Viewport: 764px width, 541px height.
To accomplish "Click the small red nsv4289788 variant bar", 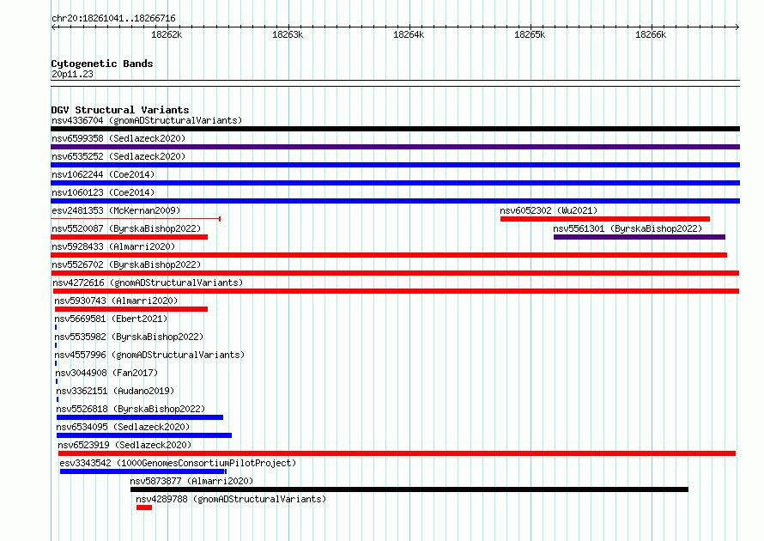I will (x=144, y=508).
